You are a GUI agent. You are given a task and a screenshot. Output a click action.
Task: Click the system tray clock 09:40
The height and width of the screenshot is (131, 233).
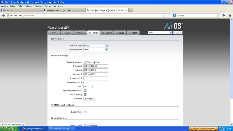[228, 128]
